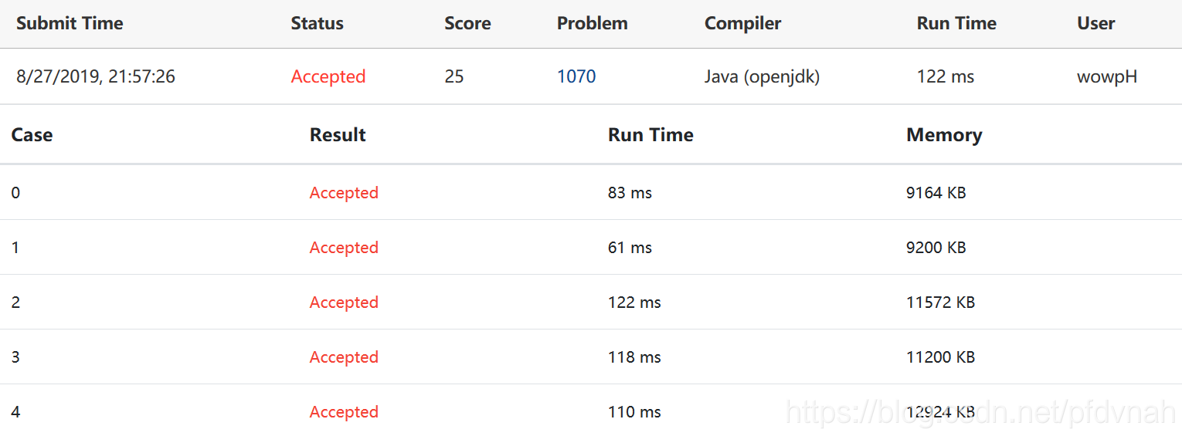Click the 9200 KB memory cell
1182x436 pixels.
pos(936,248)
